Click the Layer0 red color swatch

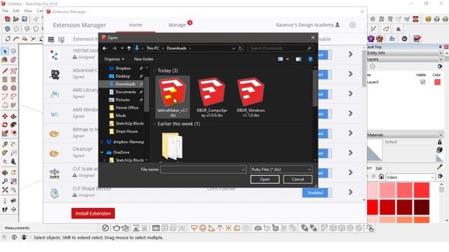tap(437, 82)
